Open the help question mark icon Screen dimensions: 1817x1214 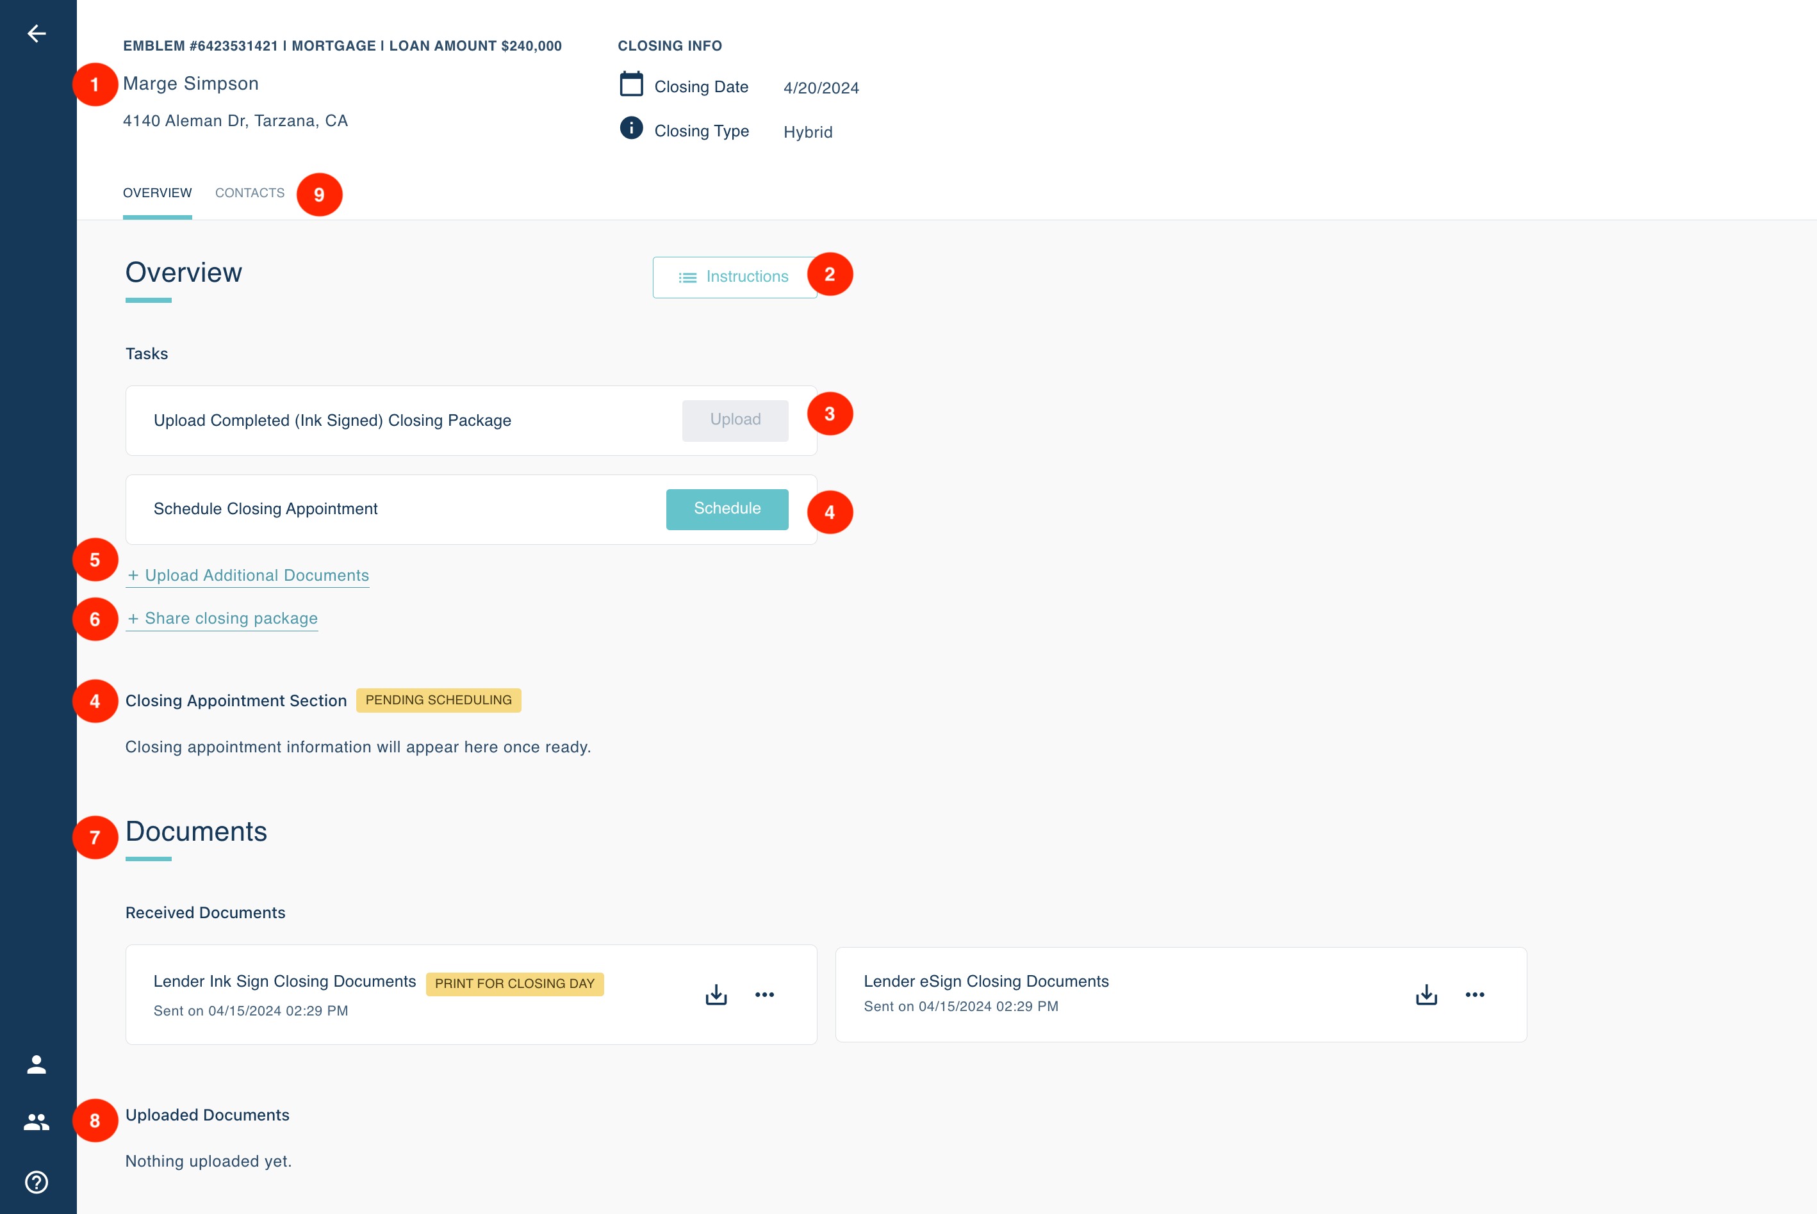click(37, 1182)
